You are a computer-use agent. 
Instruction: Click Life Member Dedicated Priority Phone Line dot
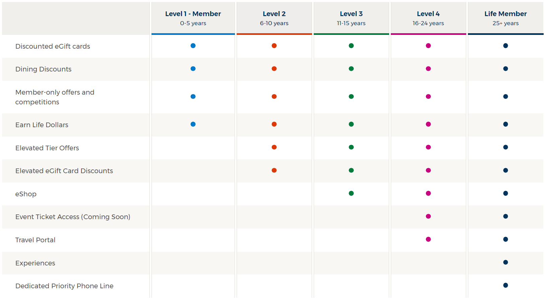coord(505,285)
